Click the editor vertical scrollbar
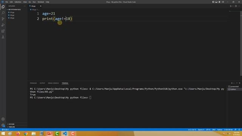Screen dimensions: 242x136 (241, 44)
